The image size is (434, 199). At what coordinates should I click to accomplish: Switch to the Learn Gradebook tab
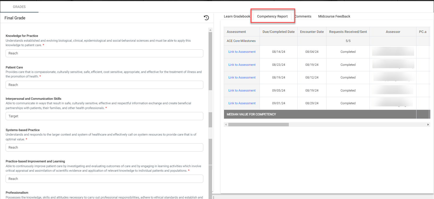(x=237, y=16)
